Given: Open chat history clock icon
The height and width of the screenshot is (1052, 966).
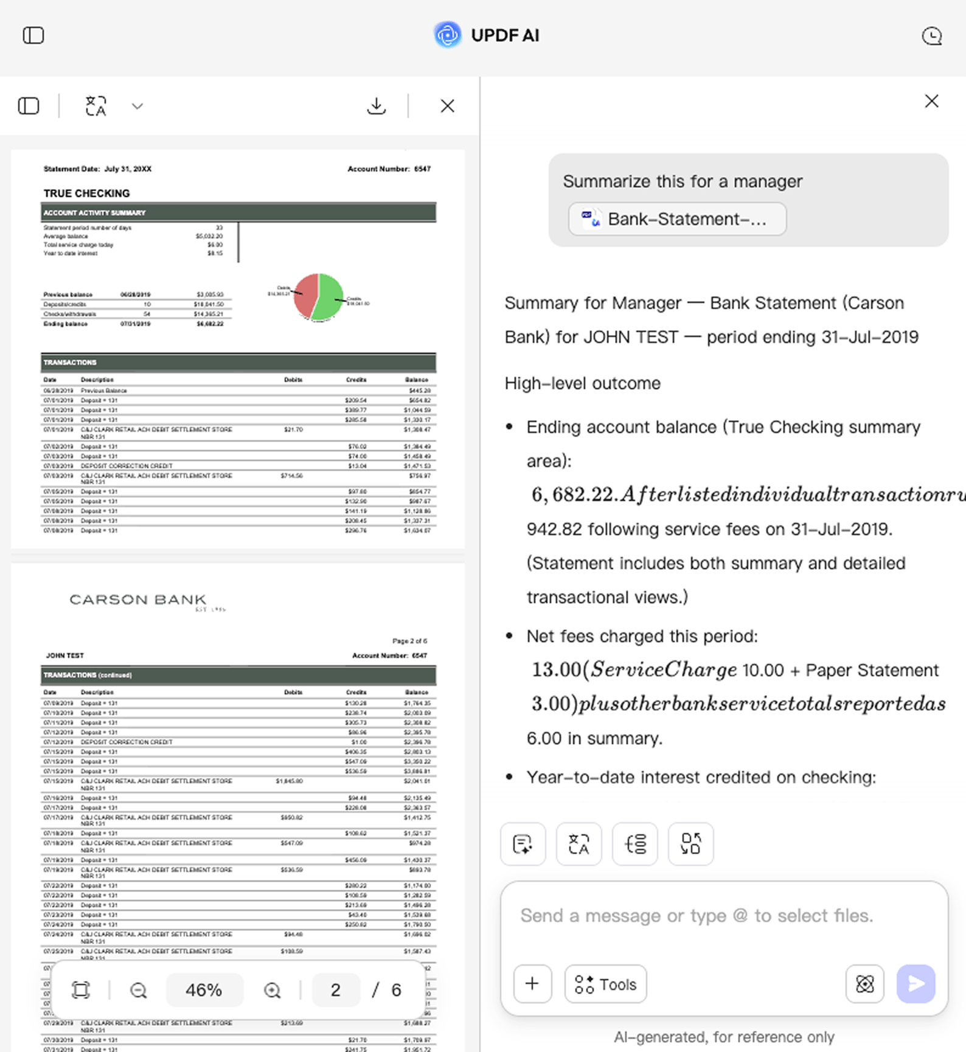Looking at the screenshot, I should click(x=931, y=36).
